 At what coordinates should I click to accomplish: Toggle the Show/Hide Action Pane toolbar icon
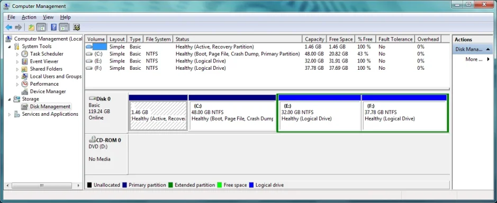(x=64, y=27)
